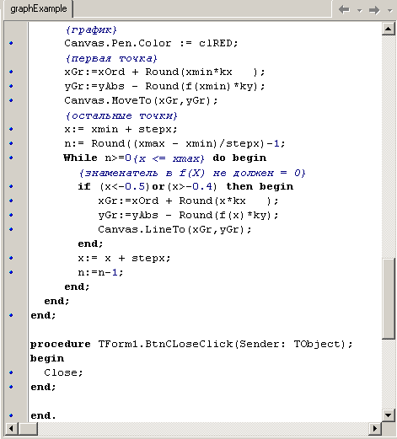This screenshot has width=397, height=439.
Task: Click gutter dot beside x:= xmin + stepx
Action: (11, 129)
